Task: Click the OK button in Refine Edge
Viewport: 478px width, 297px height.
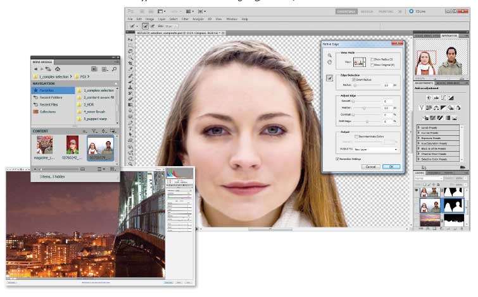Action: point(392,166)
